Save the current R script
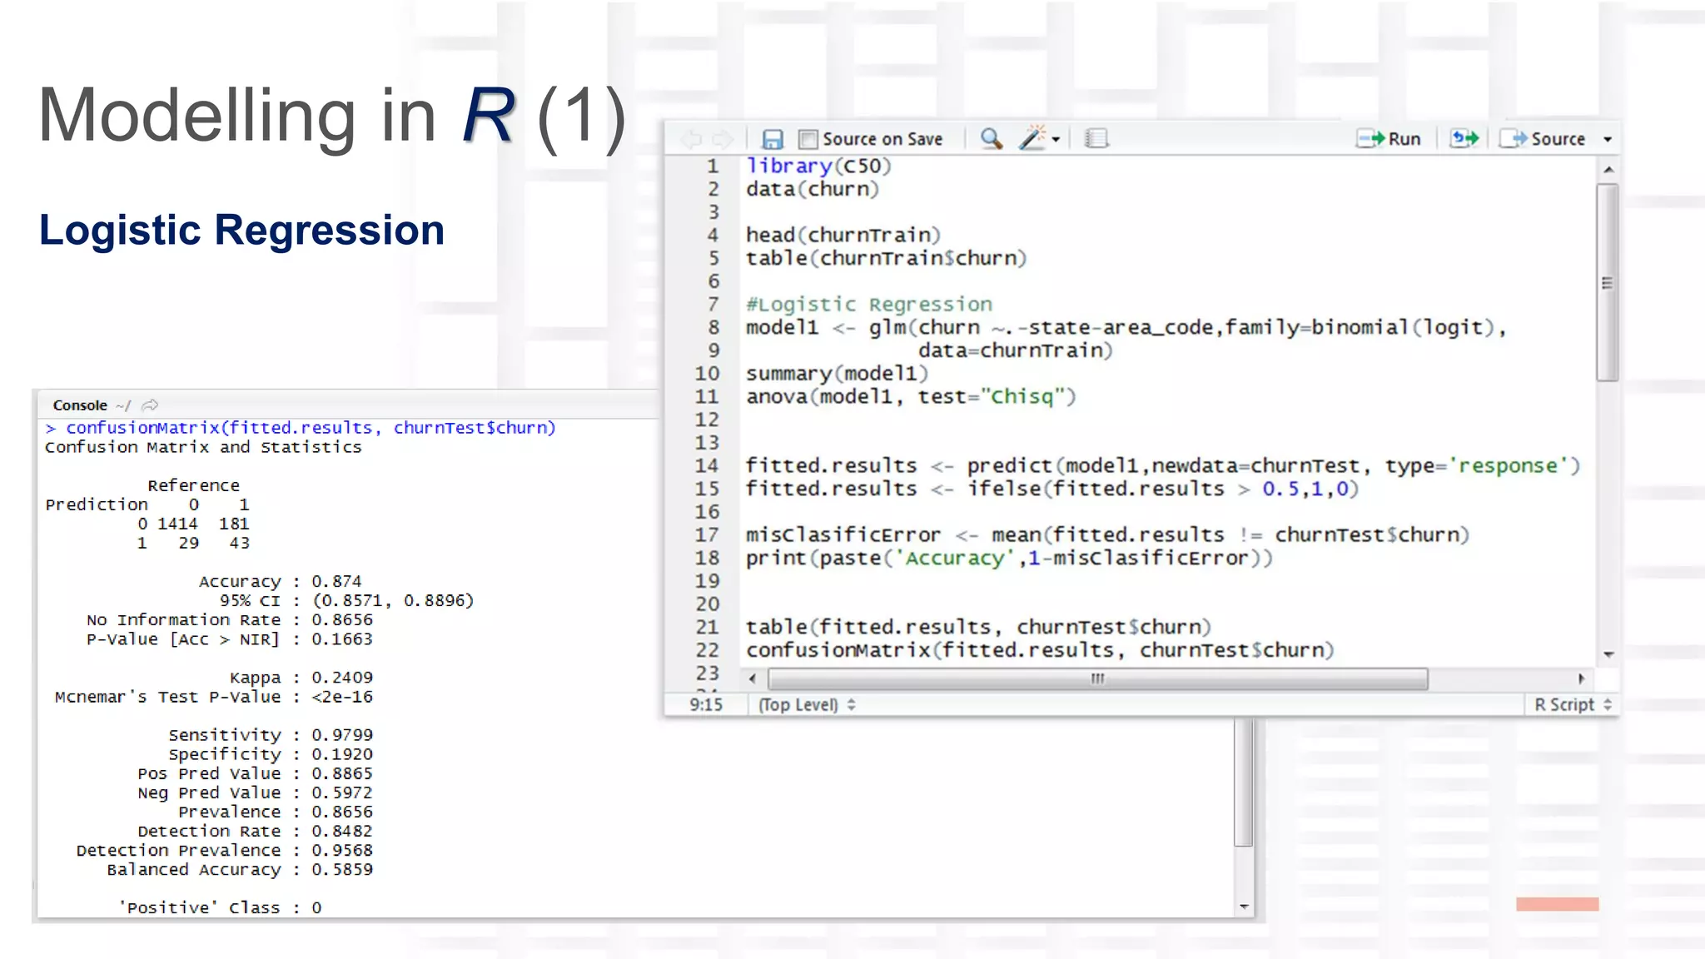Screen dimensions: 1705x959 click(x=773, y=139)
